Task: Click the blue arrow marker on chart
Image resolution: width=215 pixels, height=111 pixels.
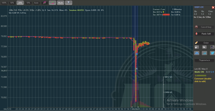Action: coord(137,54)
